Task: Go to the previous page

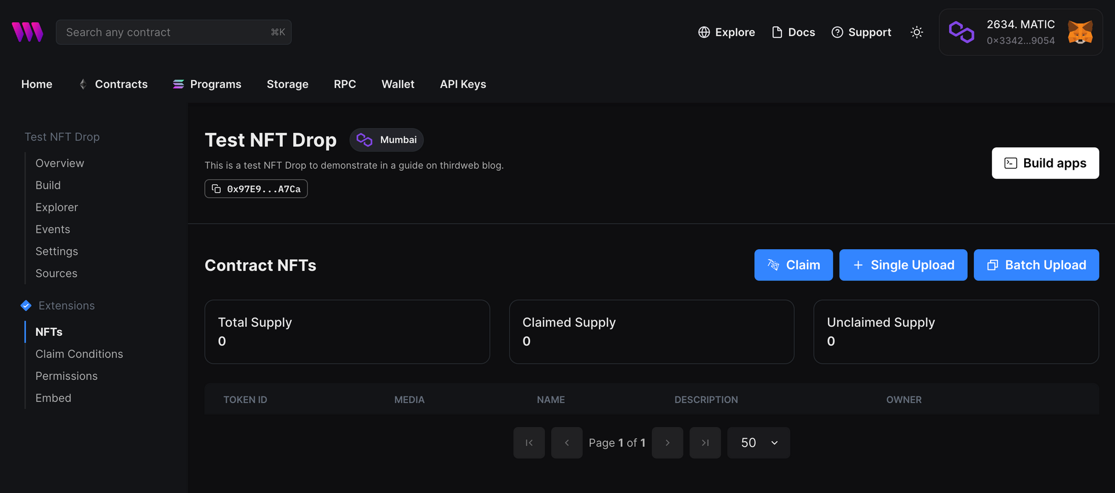Action: (567, 443)
